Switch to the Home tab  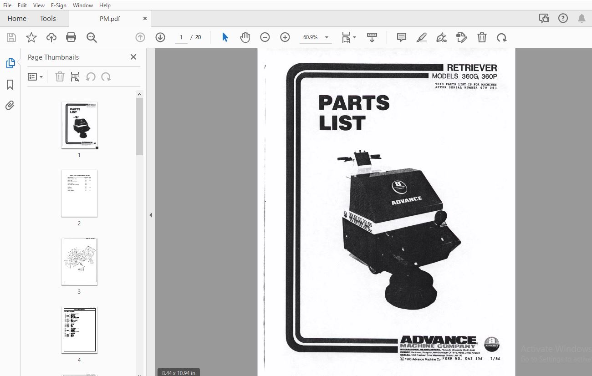point(17,19)
